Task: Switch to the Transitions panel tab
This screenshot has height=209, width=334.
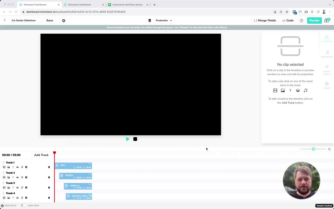Action: 327,54
